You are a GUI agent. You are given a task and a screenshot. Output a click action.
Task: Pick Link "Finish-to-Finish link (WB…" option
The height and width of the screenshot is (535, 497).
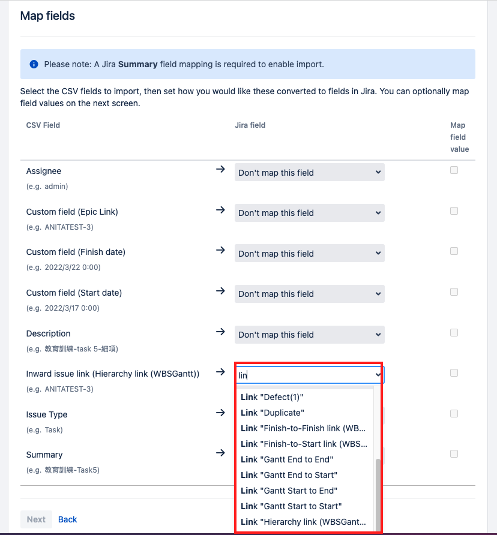coord(306,429)
